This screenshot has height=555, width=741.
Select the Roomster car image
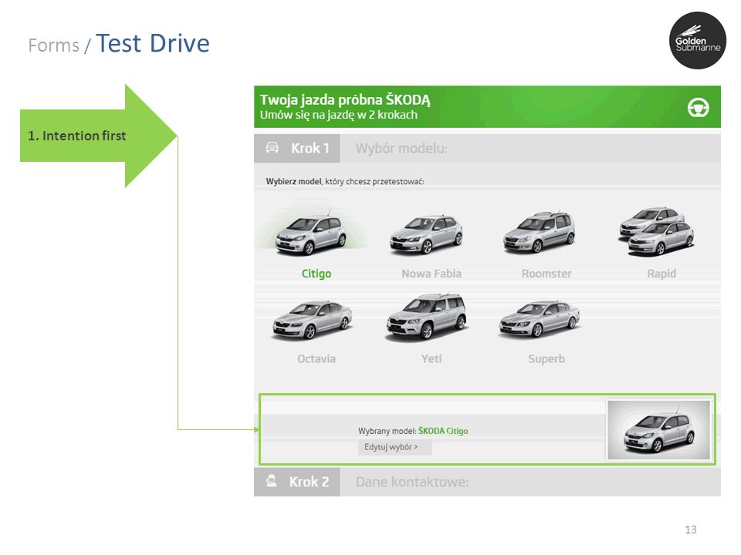click(x=540, y=232)
